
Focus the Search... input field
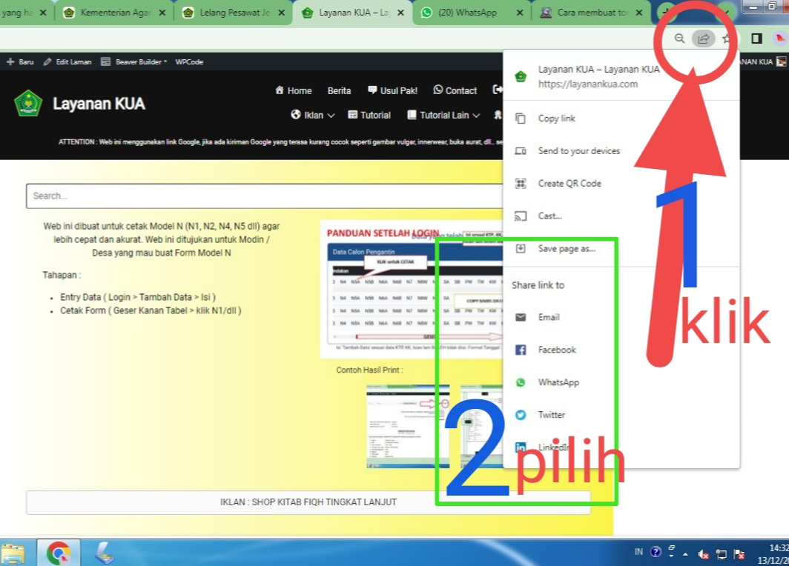[265, 196]
